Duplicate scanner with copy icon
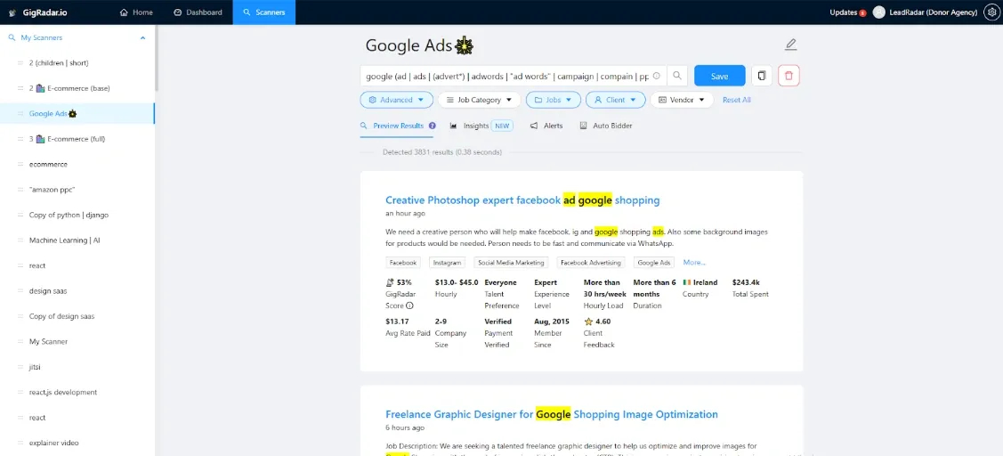The height and width of the screenshot is (456, 1003). 761,76
